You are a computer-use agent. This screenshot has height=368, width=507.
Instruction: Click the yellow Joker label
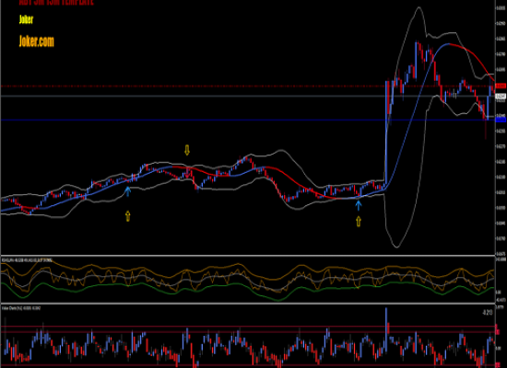pyautogui.click(x=26, y=19)
